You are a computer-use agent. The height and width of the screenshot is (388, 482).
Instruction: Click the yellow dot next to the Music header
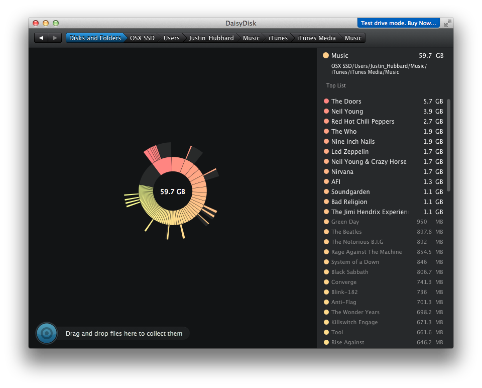click(x=325, y=55)
